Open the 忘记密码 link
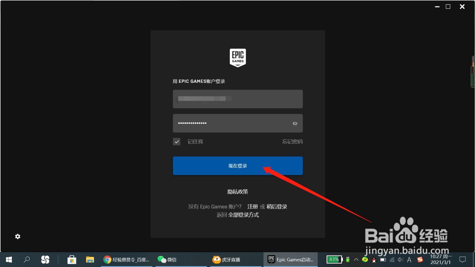The height and width of the screenshot is (267, 475). pyautogui.click(x=292, y=142)
